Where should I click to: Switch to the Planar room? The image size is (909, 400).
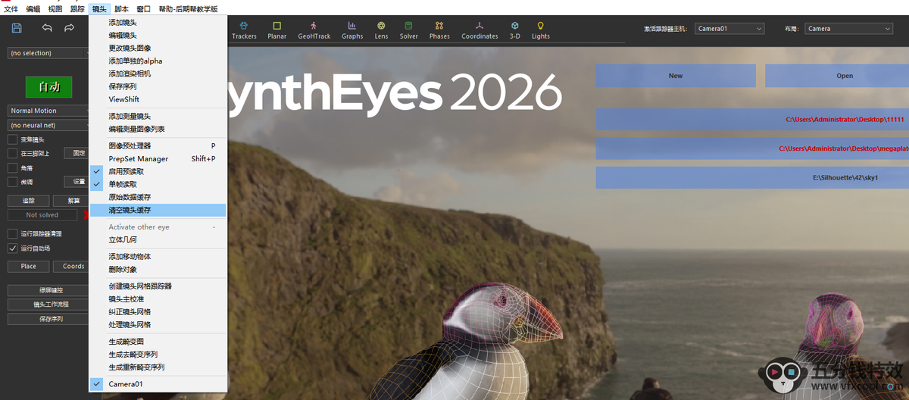point(276,30)
